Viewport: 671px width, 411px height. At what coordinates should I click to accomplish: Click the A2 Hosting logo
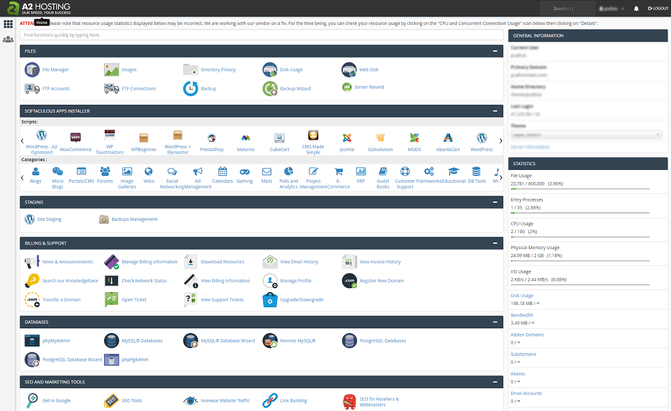pos(39,8)
